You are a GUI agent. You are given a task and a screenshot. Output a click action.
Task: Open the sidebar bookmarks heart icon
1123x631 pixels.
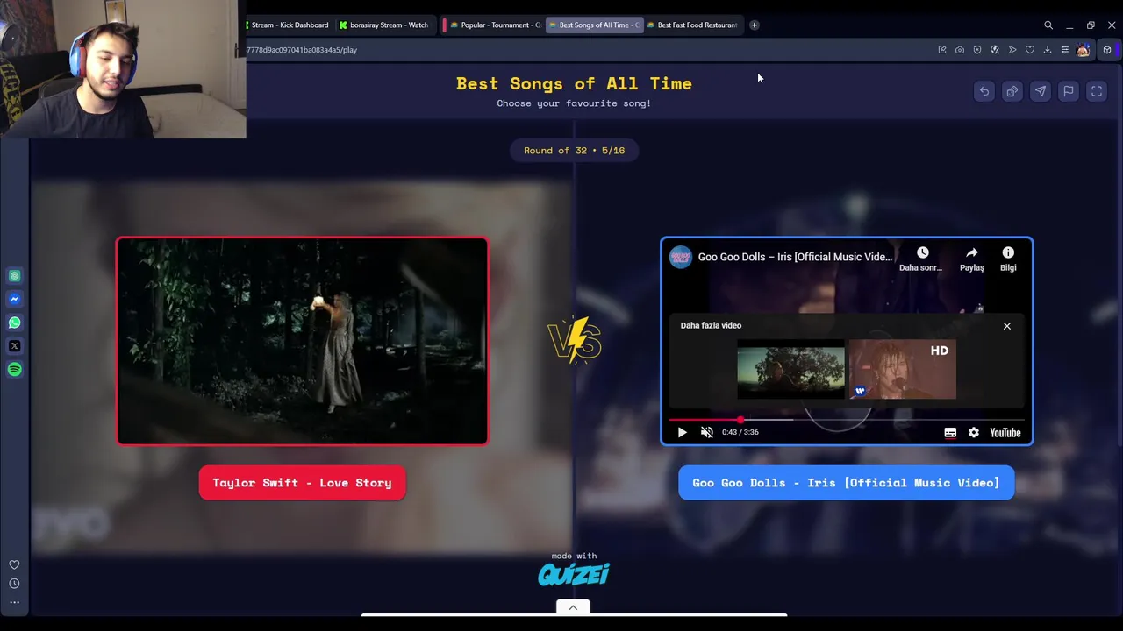14,565
